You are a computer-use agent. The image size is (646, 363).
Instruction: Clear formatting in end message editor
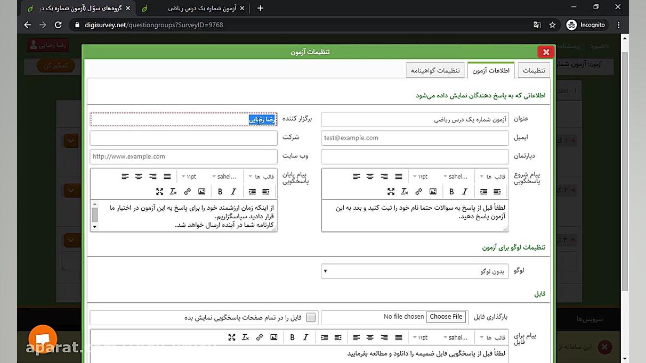[x=173, y=192]
